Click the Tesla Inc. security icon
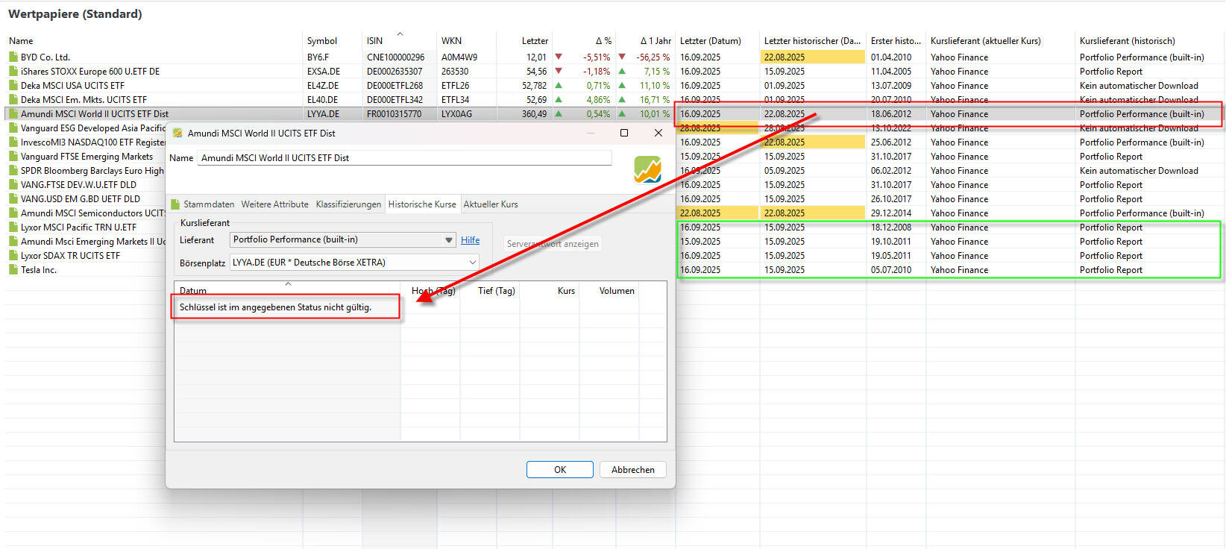Screen dimensions: 1226x549 coord(13,270)
